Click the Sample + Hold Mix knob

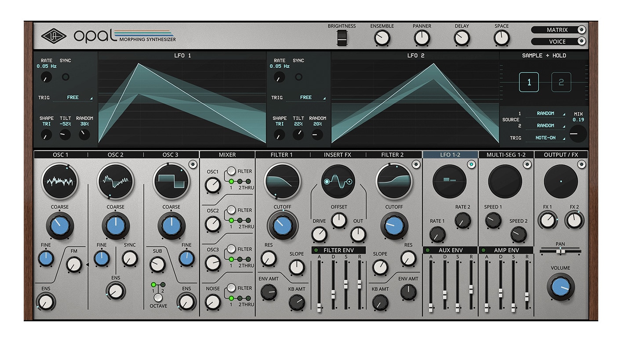(578, 134)
